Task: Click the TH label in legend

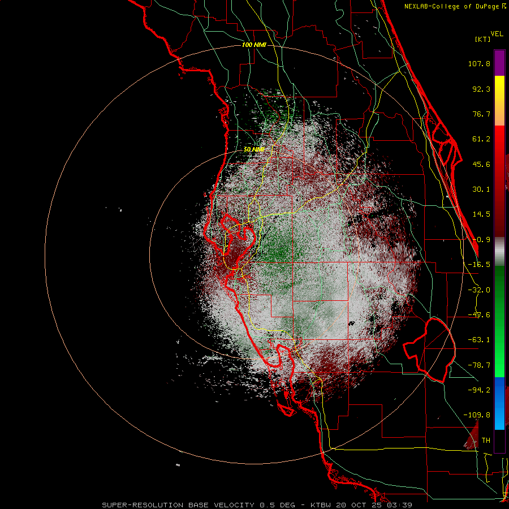Action: 486,441
